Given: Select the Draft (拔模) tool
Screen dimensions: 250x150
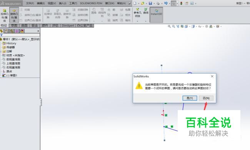Looking at the screenshot, I should pyautogui.click(x=113, y=15).
